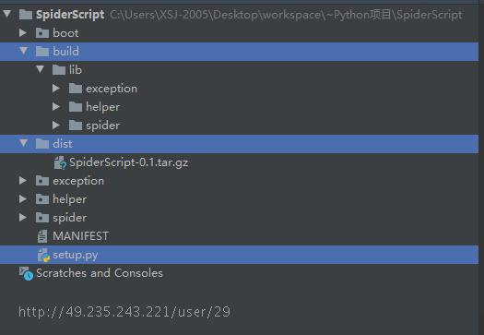This screenshot has width=484, height=335.
Task: Select the SpiderScript-0.1.tar.gz file
Action: pyautogui.click(x=128, y=162)
